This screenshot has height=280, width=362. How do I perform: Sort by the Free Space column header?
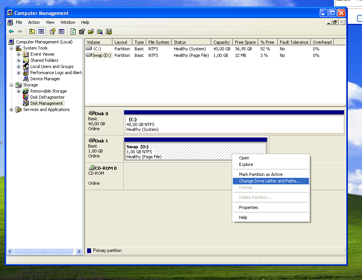[x=246, y=42]
